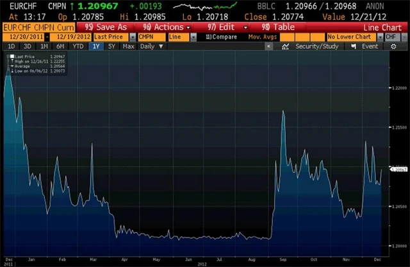The height and width of the screenshot is (267, 410).
Task: Click the intraday sparkline in the header
Action: [x=205, y=6]
